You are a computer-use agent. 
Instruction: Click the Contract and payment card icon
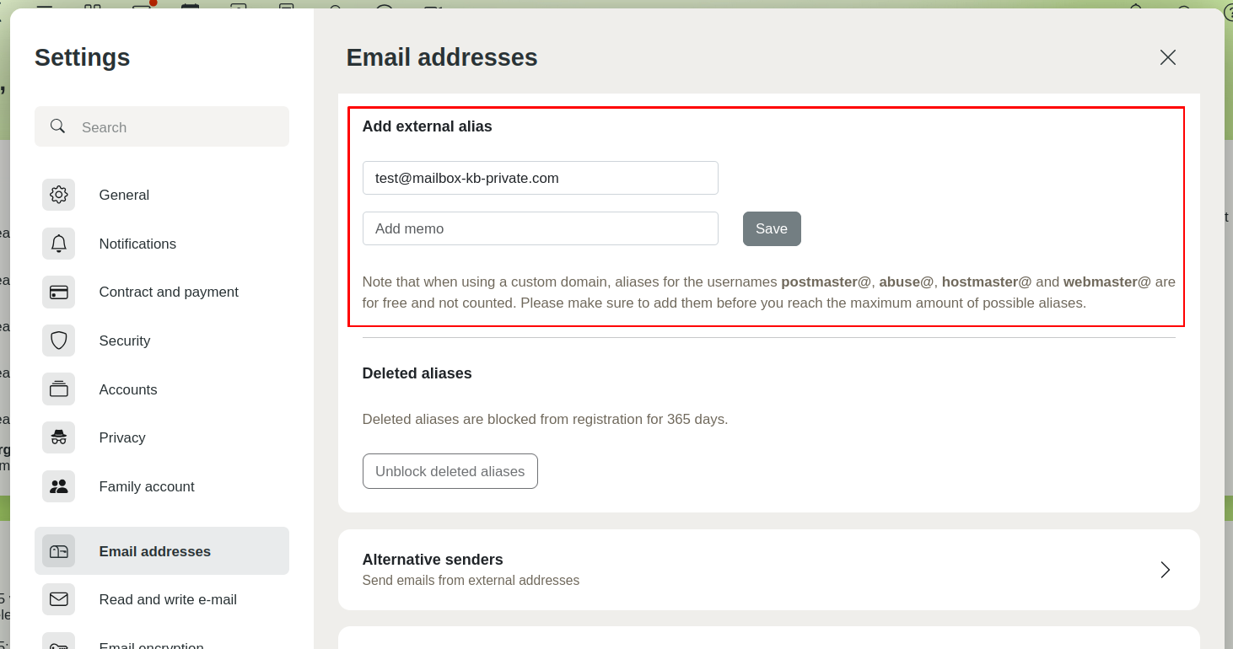pyautogui.click(x=58, y=292)
